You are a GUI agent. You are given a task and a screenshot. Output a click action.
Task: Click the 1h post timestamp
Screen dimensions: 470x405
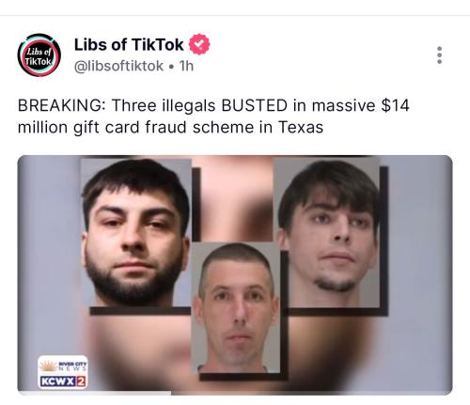[186, 66]
